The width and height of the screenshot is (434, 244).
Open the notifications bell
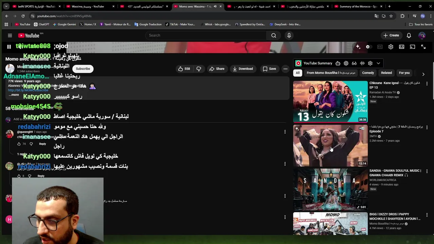(409, 35)
